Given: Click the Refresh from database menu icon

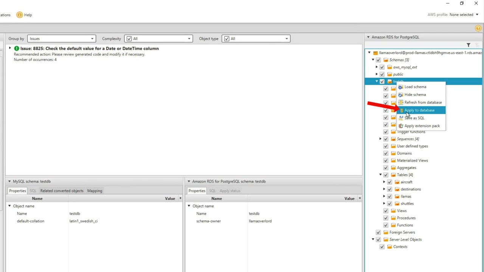Looking at the screenshot, I should 401,102.
